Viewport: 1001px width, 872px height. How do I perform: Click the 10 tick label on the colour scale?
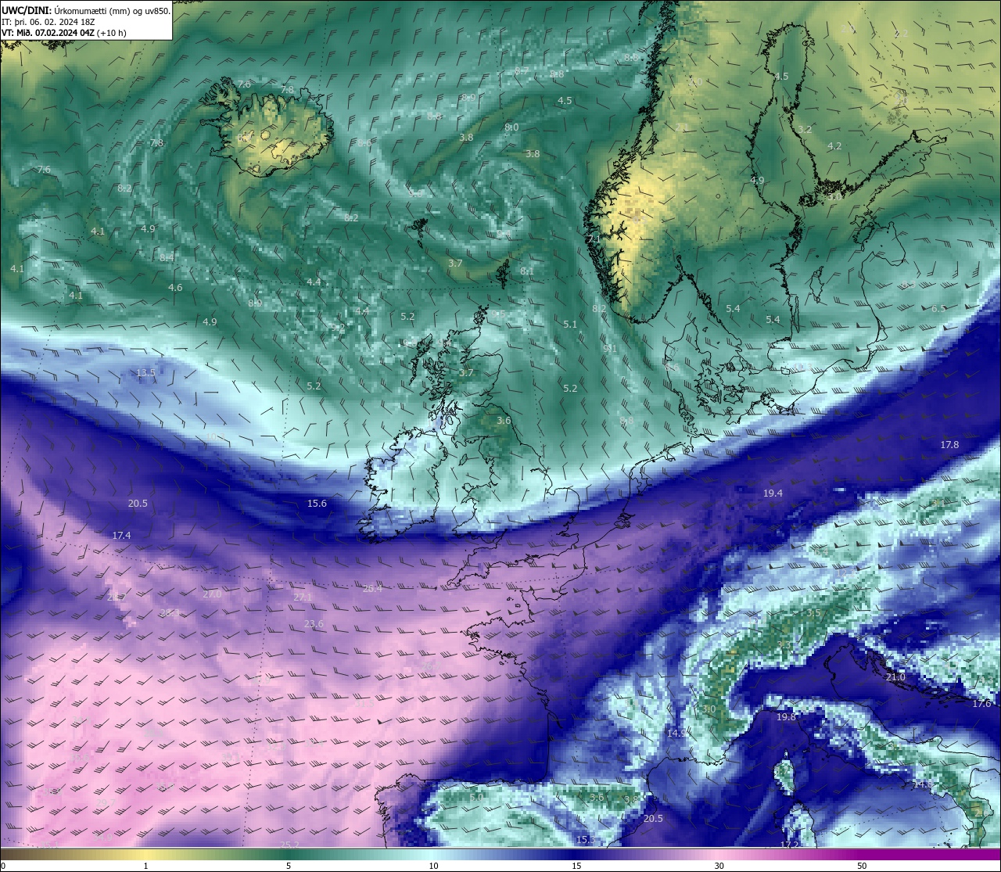pos(433,866)
